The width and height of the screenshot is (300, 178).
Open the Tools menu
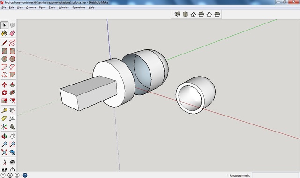tap(52, 8)
